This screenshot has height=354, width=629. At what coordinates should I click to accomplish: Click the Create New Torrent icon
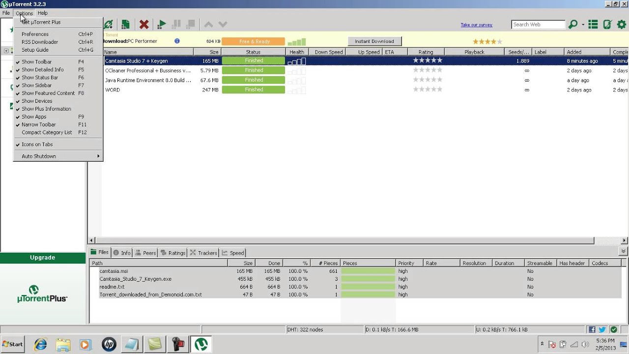tap(126, 24)
